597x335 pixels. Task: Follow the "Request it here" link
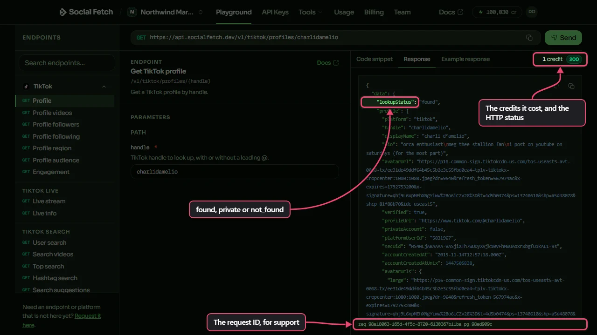(62, 320)
